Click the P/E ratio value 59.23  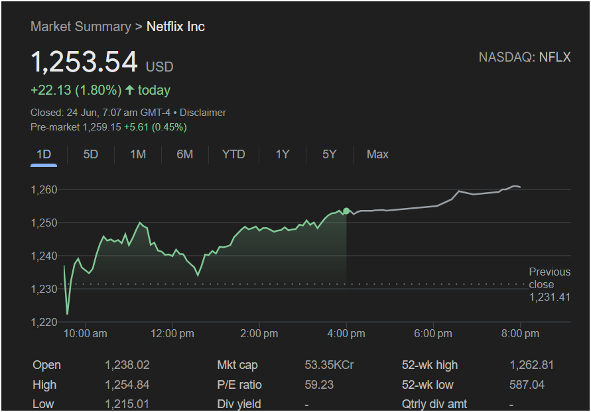click(319, 385)
